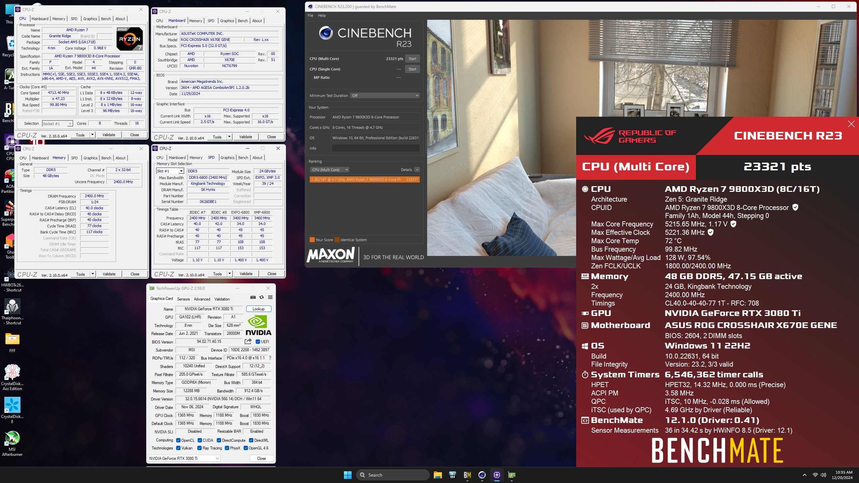Open the CrystalDisk Aoi Edition desktop icon
Viewport: 859px width, 483px height.
pos(12,377)
